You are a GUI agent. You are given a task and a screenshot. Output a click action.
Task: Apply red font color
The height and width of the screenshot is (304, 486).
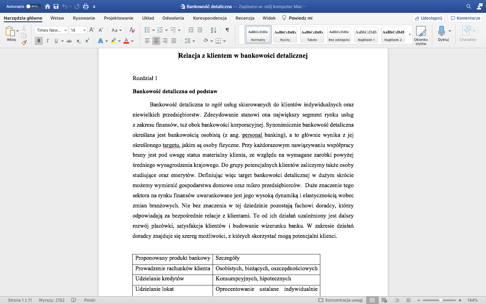click(x=126, y=41)
